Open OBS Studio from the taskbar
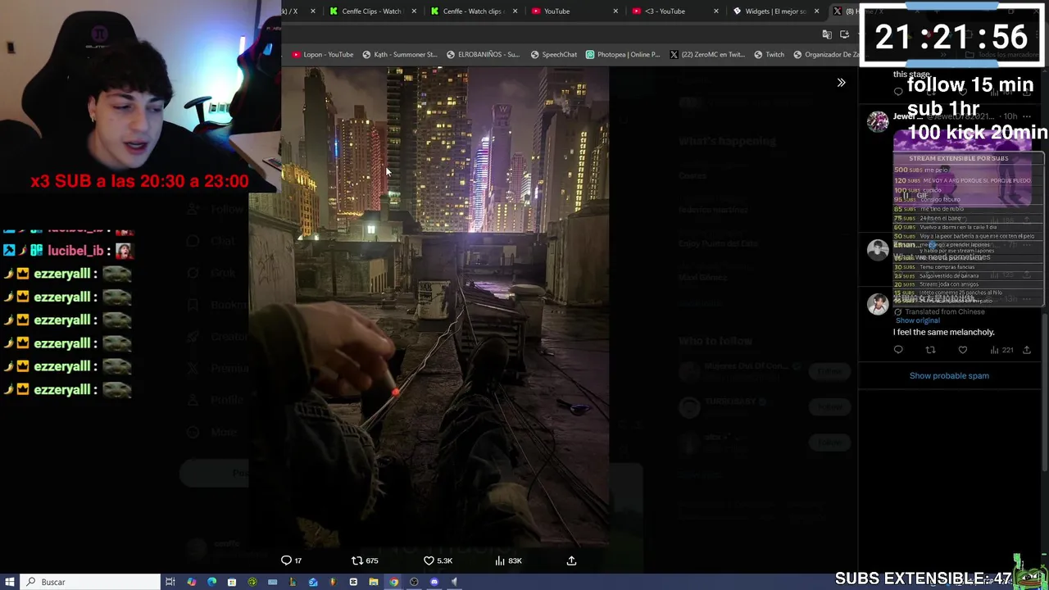 coord(414,582)
